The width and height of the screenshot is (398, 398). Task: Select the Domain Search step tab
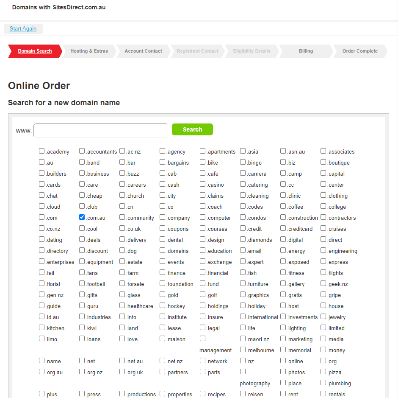(35, 51)
